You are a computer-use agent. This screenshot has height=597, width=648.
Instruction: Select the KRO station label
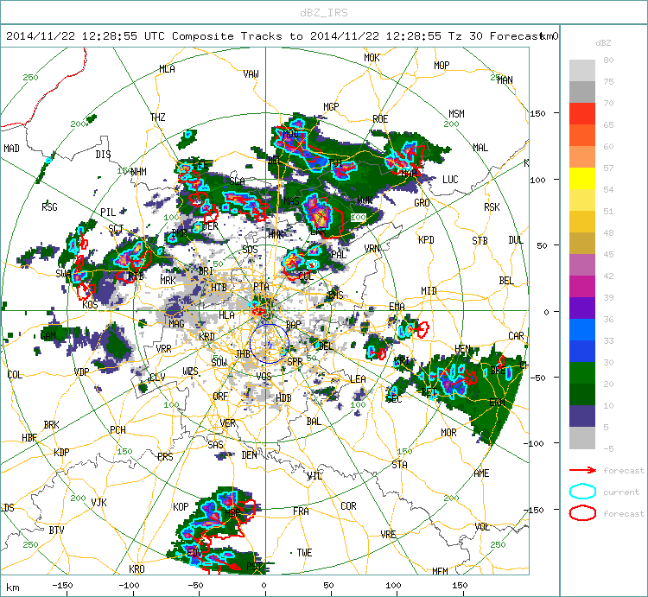click(x=137, y=568)
